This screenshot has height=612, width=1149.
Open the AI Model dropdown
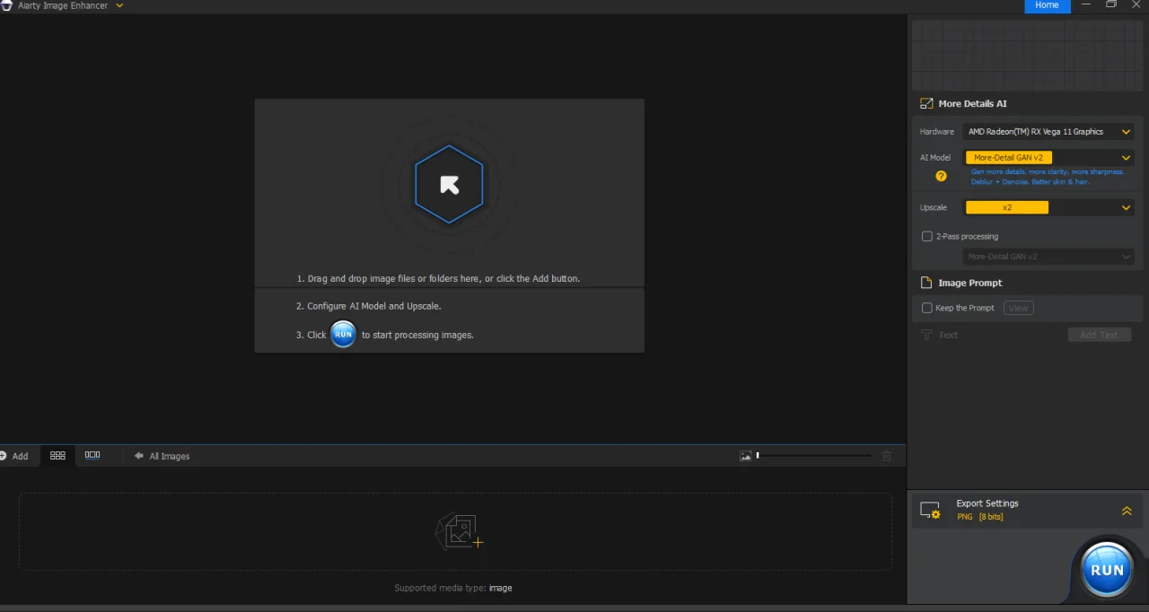(x=1048, y=157)
